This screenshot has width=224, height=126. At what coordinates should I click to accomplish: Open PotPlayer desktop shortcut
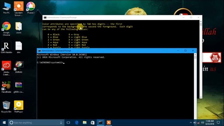pyautogui.click(x=19, y=107)
